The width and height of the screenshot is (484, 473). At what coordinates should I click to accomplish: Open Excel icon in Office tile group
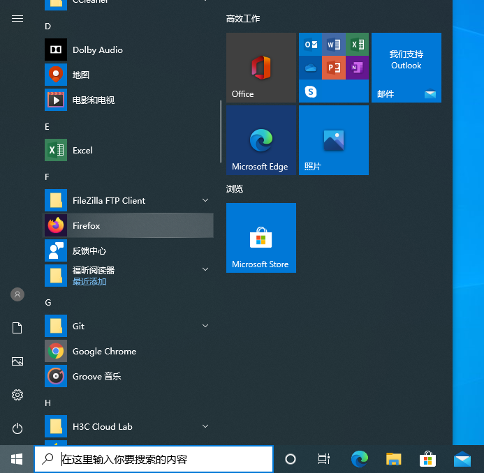357,45
